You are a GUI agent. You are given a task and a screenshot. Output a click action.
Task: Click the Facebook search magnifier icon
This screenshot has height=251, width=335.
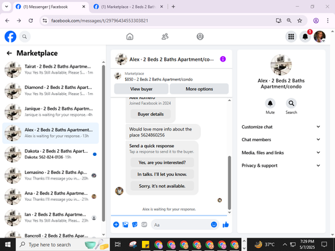pyautogui.click(x=25, y=37)
